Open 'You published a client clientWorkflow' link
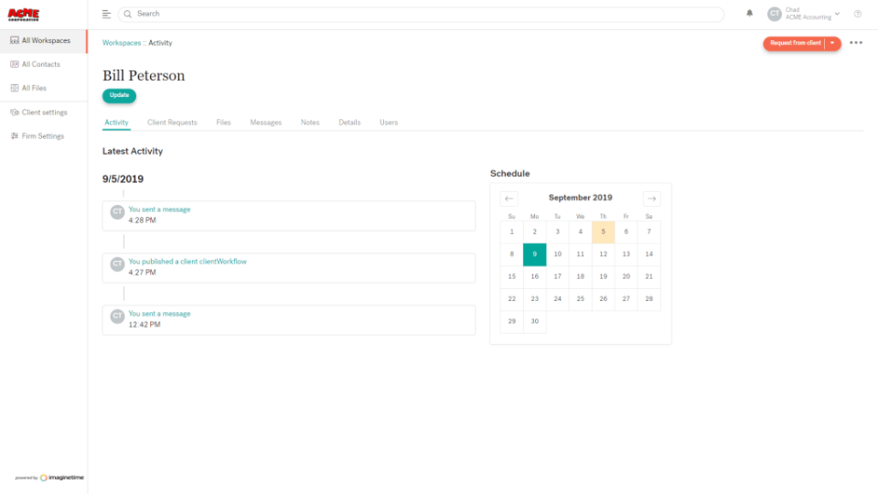This screenshot has width=878, height=494. tap(187, 262)
